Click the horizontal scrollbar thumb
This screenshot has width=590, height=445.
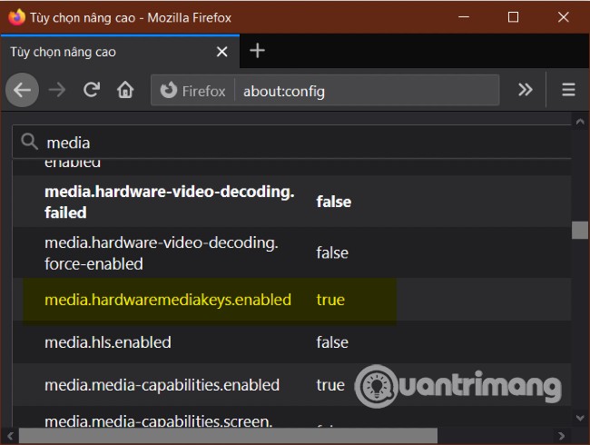click(x=229, y=436)
